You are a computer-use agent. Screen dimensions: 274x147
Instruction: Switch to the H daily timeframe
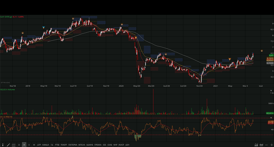24,145
